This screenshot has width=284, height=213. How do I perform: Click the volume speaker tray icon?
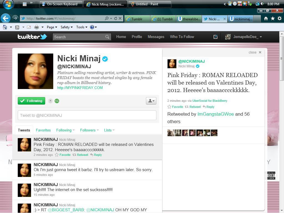coord(262,4)
